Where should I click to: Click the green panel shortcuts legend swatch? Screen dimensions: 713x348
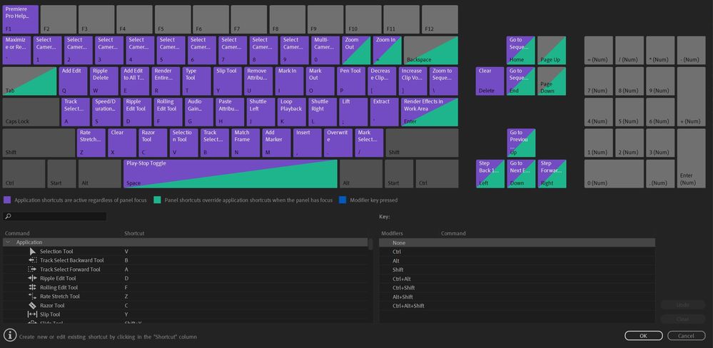157,200
